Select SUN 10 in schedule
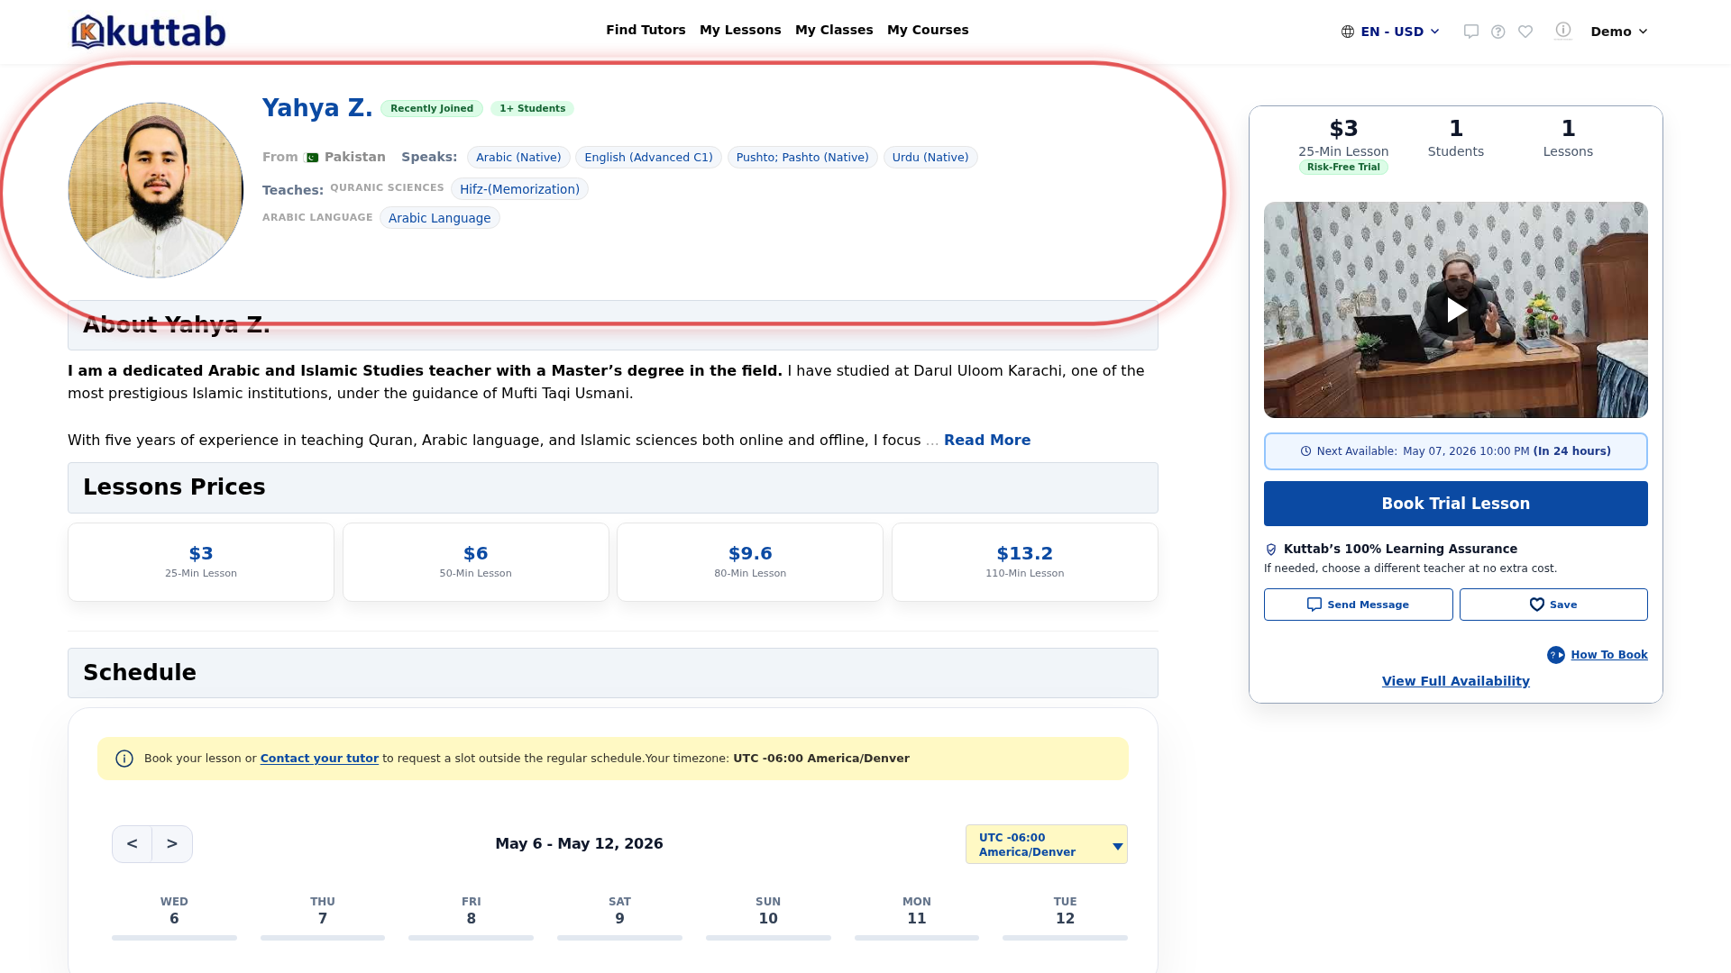The width and height of the screenshot is (1731, 973). coord(768,917)
